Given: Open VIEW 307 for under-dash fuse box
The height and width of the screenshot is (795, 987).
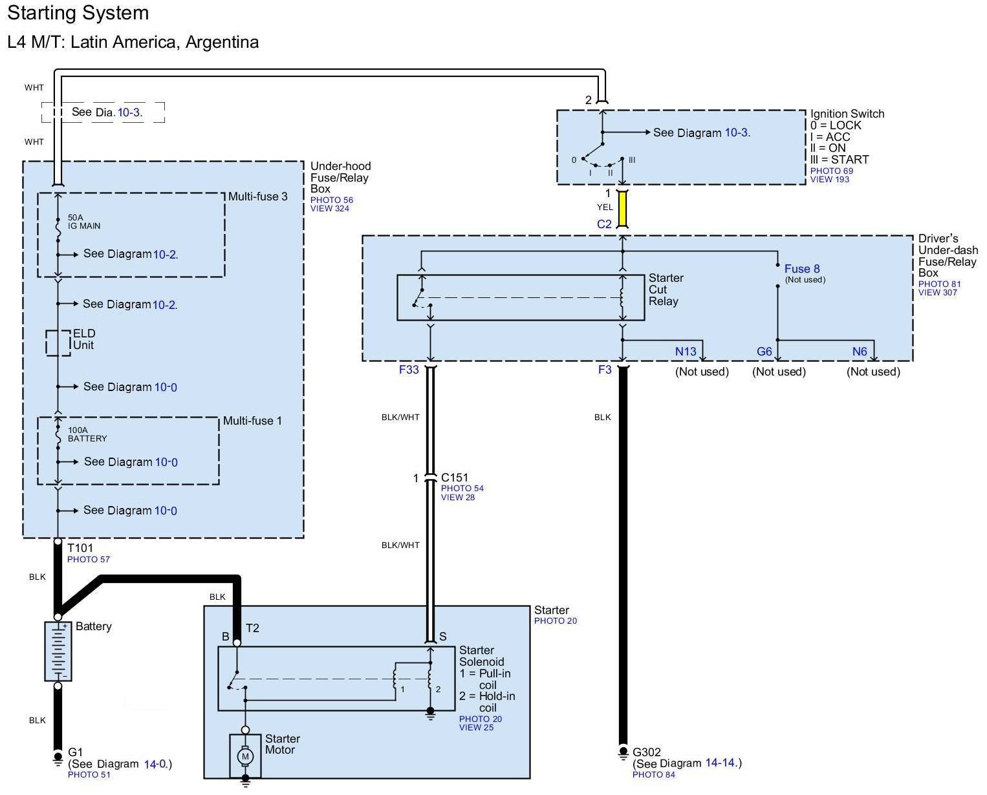Looking at the screenshot, I should [937, 293].
